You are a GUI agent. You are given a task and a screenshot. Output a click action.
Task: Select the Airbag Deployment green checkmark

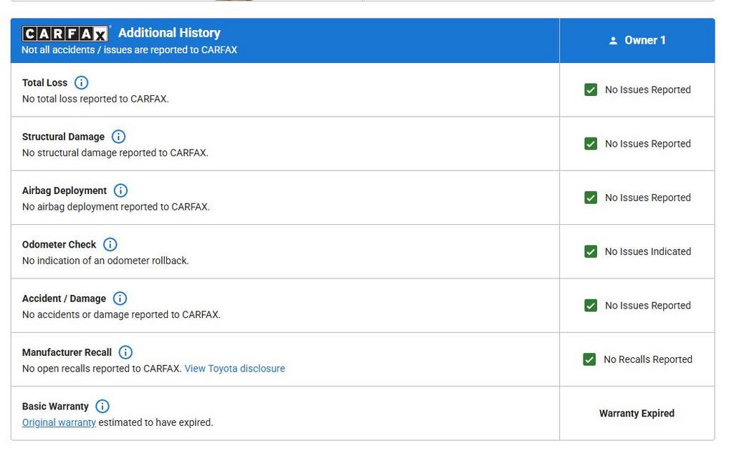tap(591, 198)
